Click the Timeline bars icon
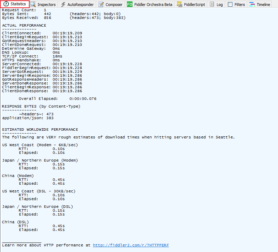The height and width of the screenshot is (252, 278). point(252,5)
